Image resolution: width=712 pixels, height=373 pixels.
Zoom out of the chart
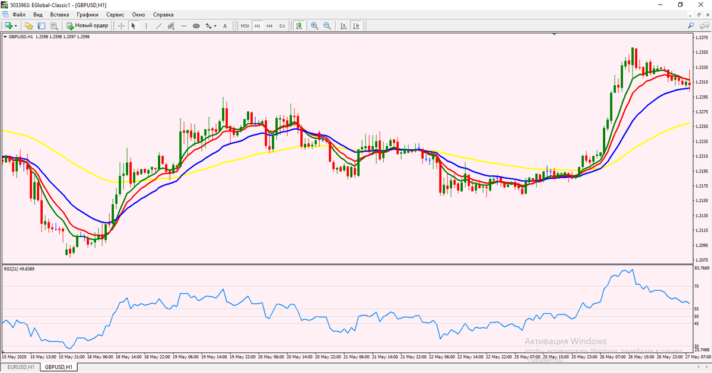327,25
